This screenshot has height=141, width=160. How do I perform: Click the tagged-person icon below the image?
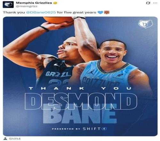[5, 139]
